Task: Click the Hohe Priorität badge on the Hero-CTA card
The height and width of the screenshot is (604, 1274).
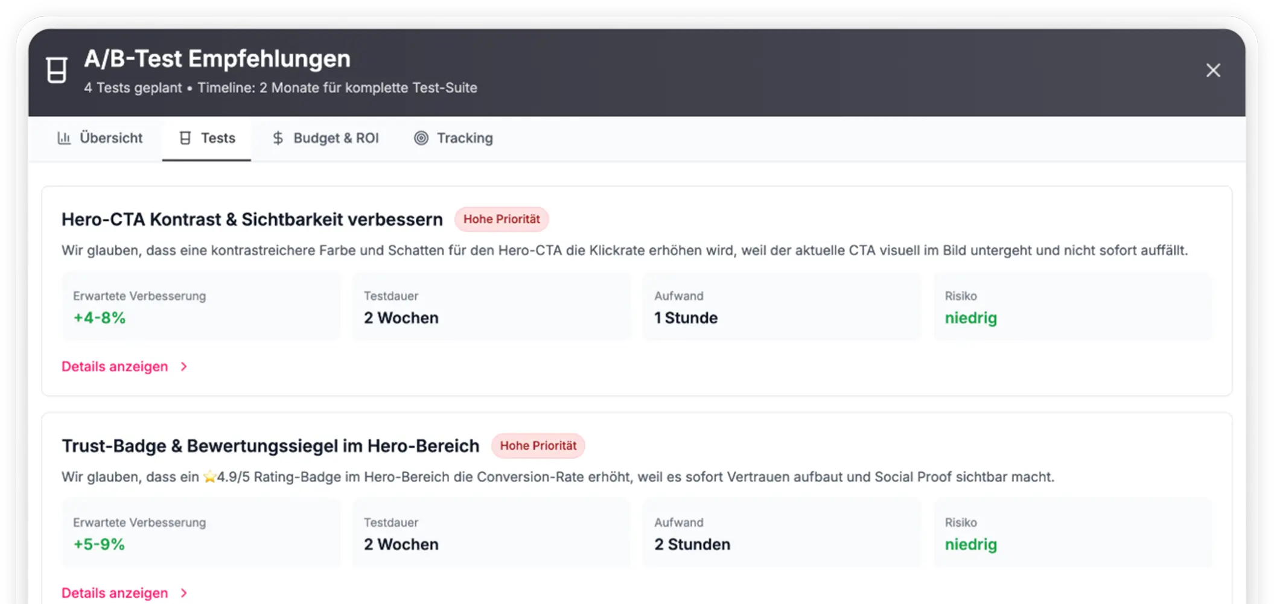Action: point(501,219)
